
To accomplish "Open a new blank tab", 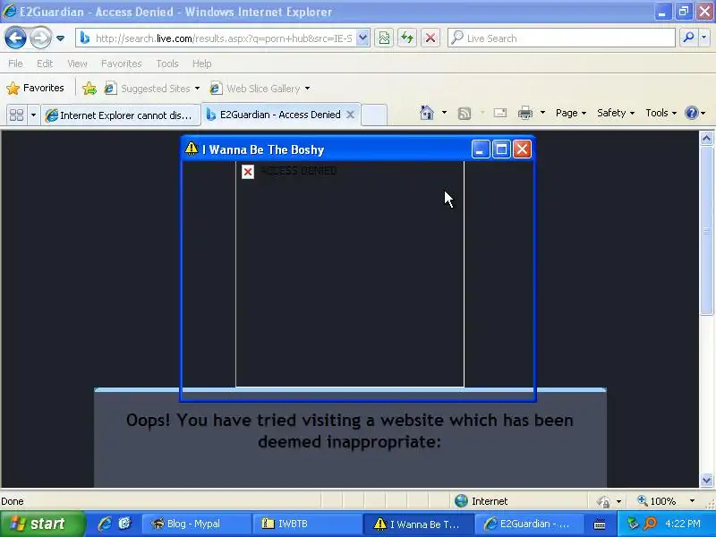I will [374, 115].
